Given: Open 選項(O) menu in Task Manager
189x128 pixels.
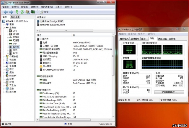Looking at the screenshot, I should tap(132, 34).
